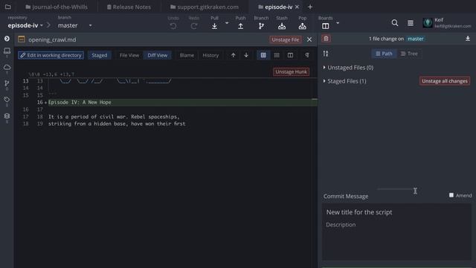The height and width of the screenshot is (268, 476).
Task: Open Pull Requests icon in sidebar
Action: coord(7,83)
